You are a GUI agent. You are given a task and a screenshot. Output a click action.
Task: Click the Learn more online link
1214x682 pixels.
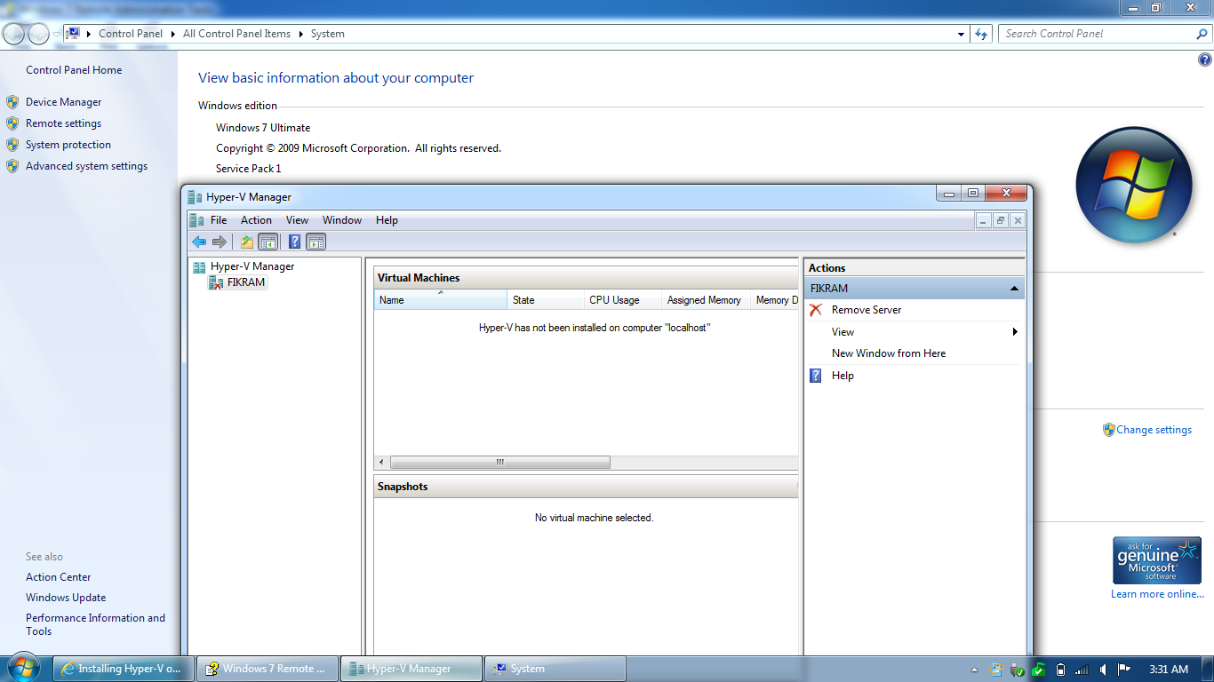point(1157,594)
